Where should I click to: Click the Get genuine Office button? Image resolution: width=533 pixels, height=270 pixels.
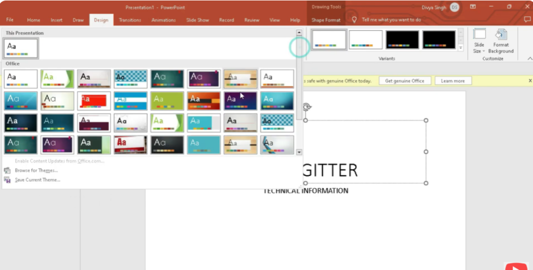(x=404, y=80)
